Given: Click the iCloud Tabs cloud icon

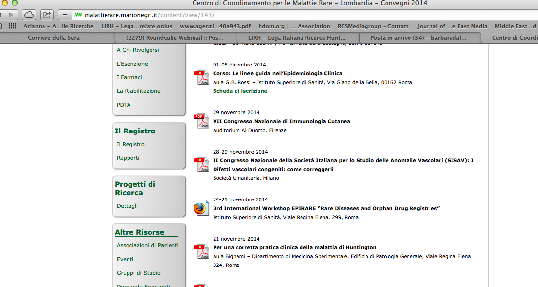Looking at the screenshot, I should [29, 15].
